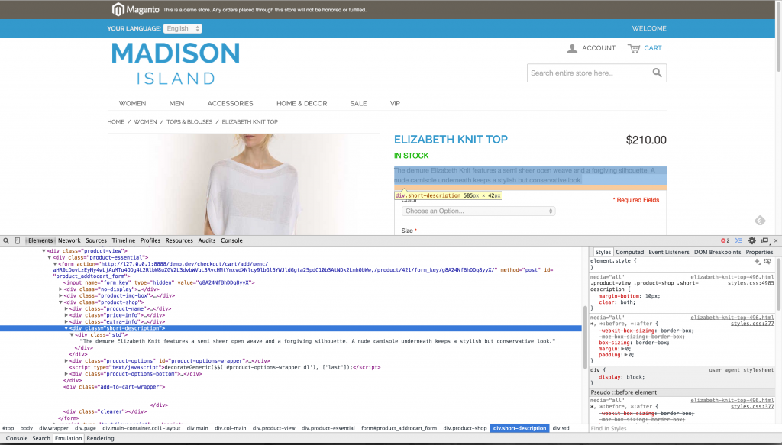Toggle the DevTools device mode icon
782x445 pixels.
tap(18, 240)
